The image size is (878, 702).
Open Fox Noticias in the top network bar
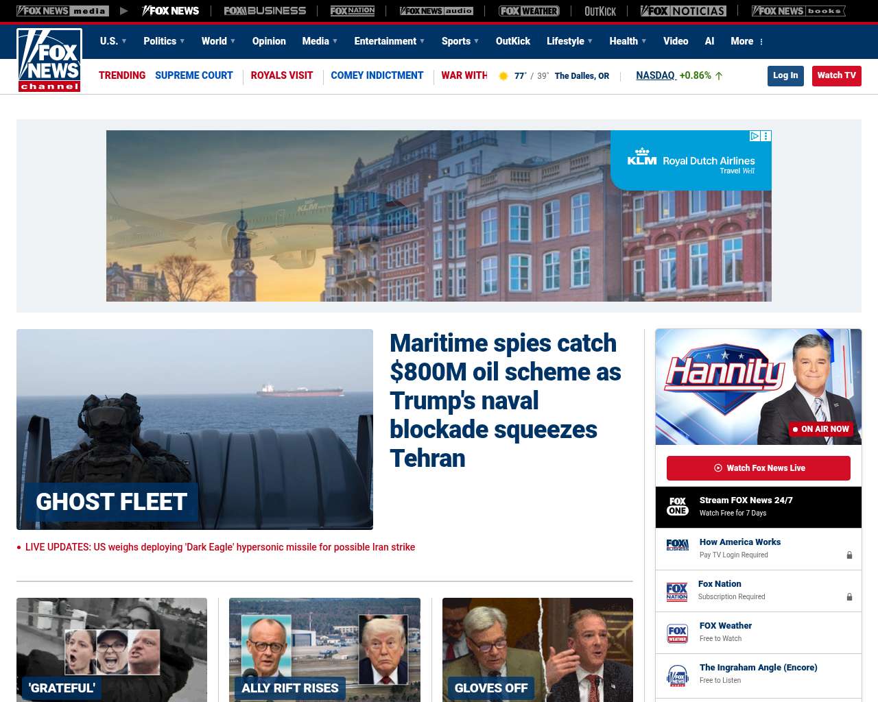[x=683, y=11]
